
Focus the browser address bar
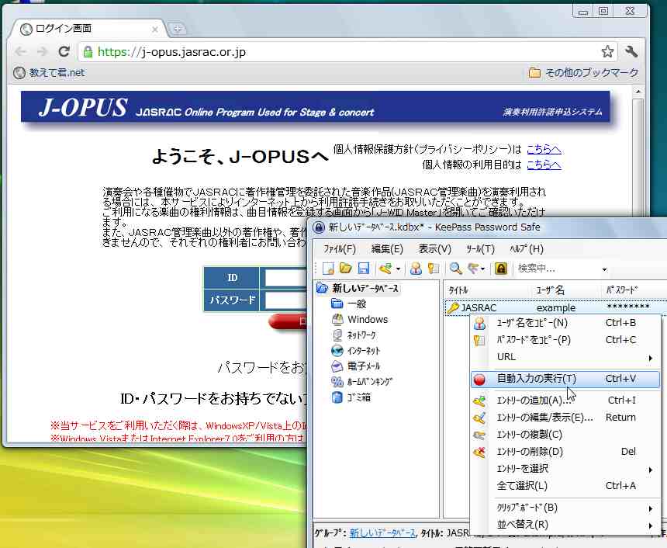point(340,52)
